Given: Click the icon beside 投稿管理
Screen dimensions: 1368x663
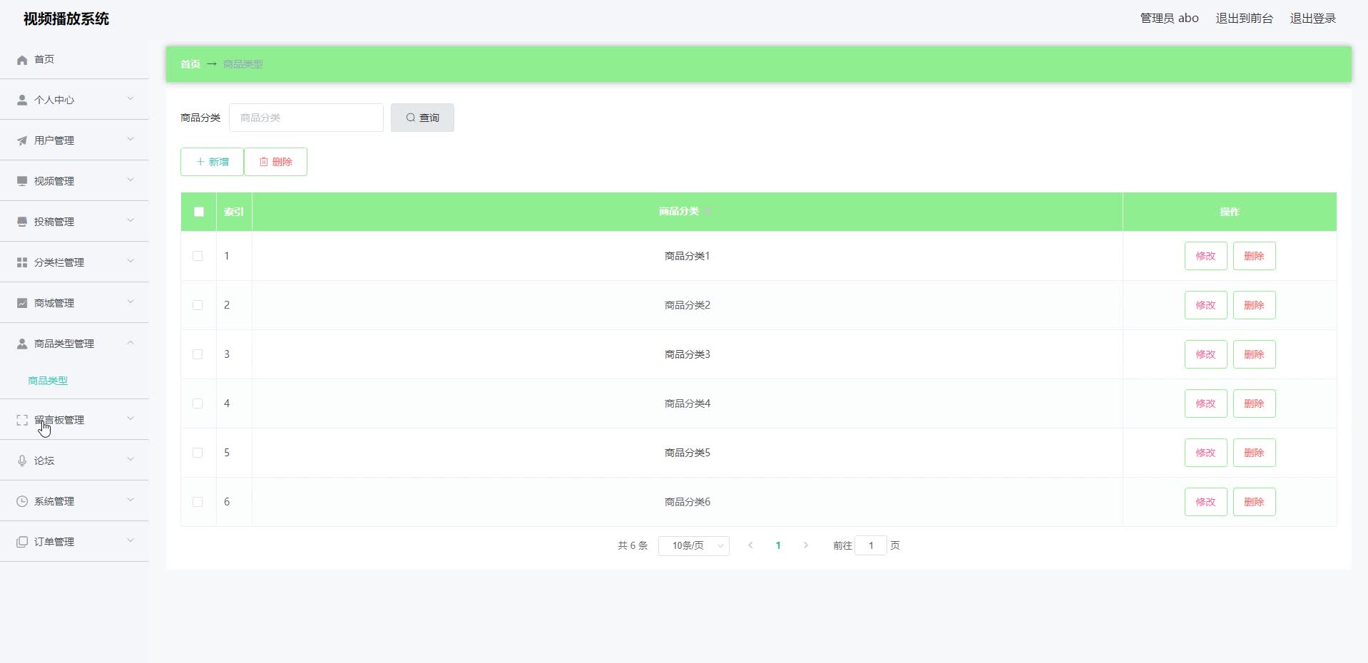Looking at the screenshot, I should click(22, 222).
